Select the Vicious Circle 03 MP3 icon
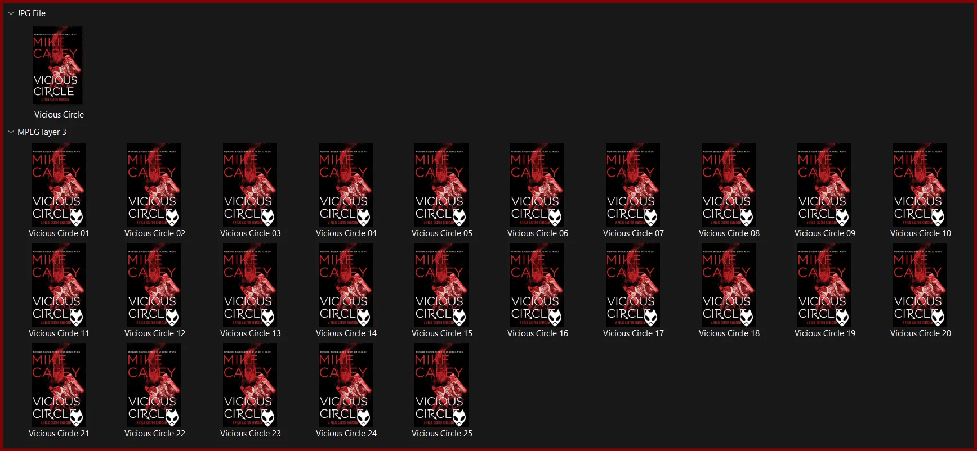The image size is (977, 451). click(250, 185)
